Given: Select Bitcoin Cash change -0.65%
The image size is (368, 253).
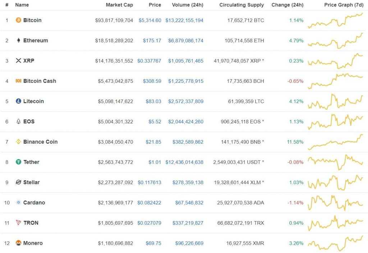Looking at the screenshot, I should click(295, 81).
